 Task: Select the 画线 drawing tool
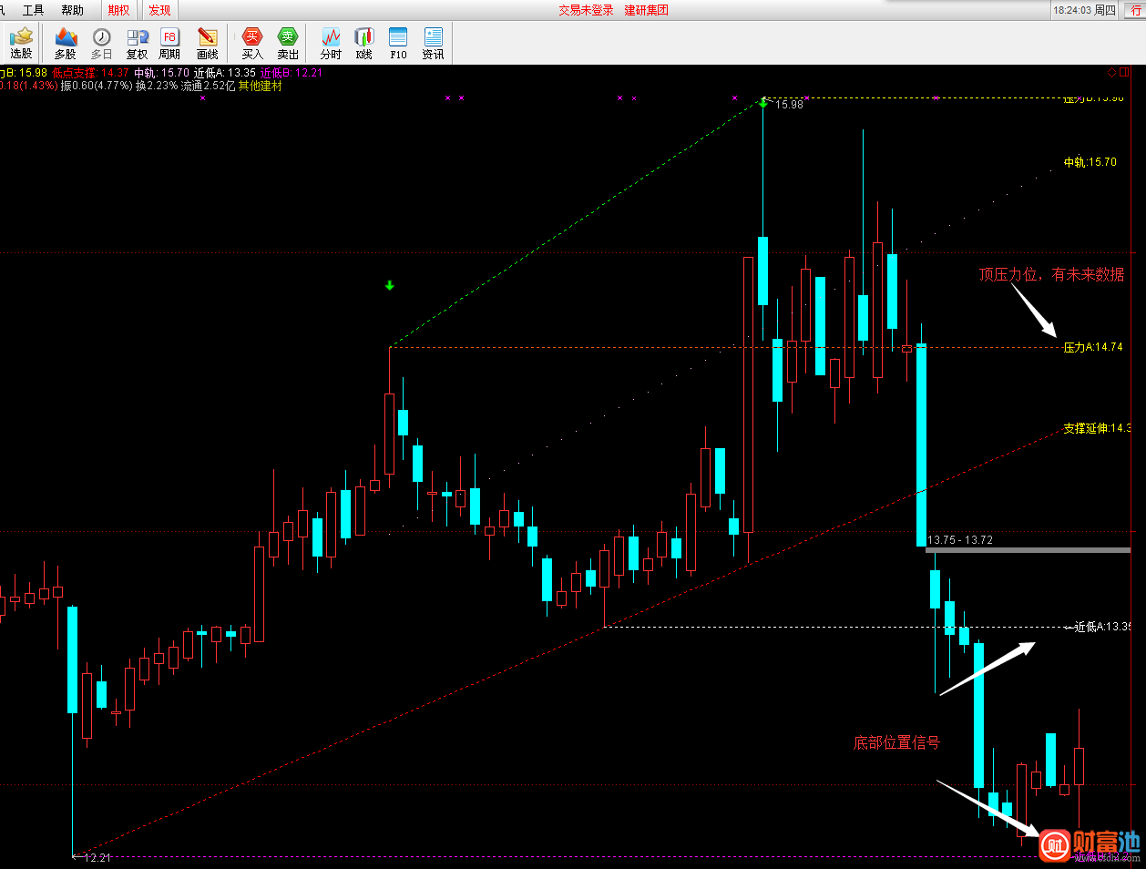pos(208,43)
